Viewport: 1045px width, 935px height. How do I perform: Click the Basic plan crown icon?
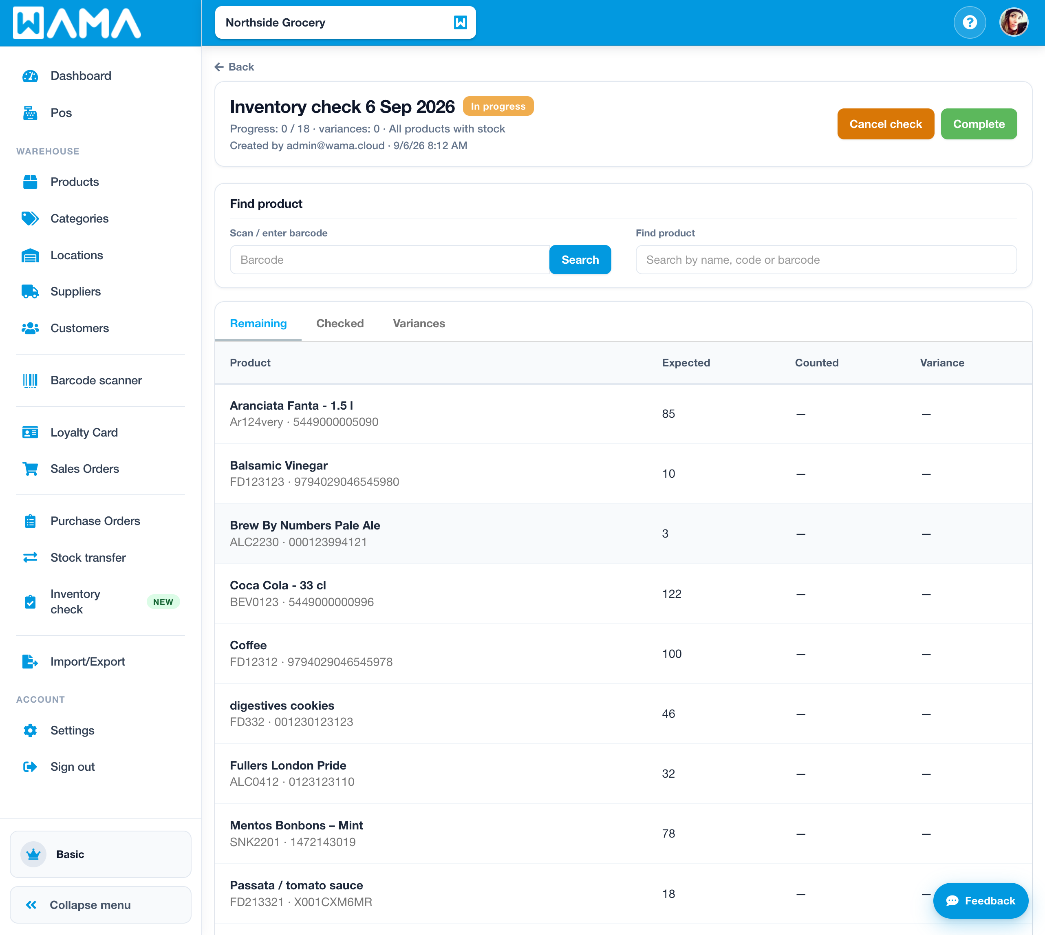33,854
